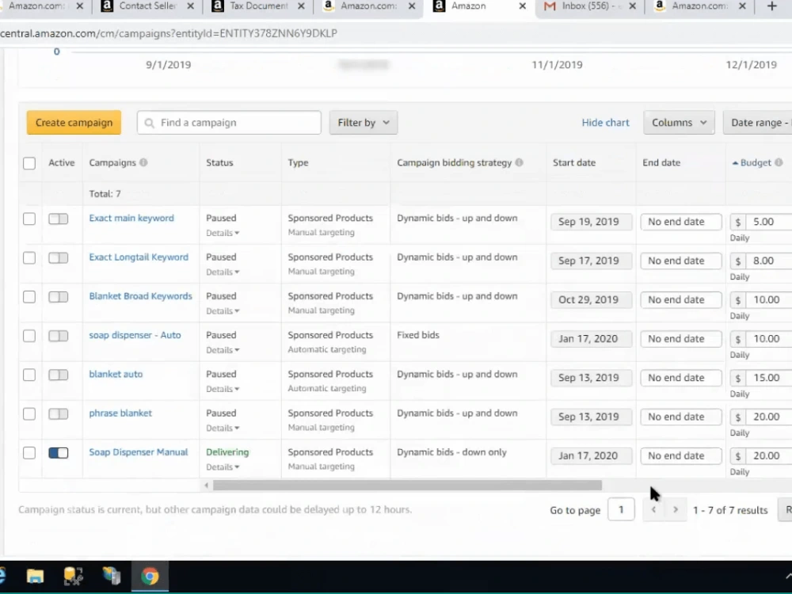
Task: Click the bidding strategy info icon
Action: [x=519, y=162]
